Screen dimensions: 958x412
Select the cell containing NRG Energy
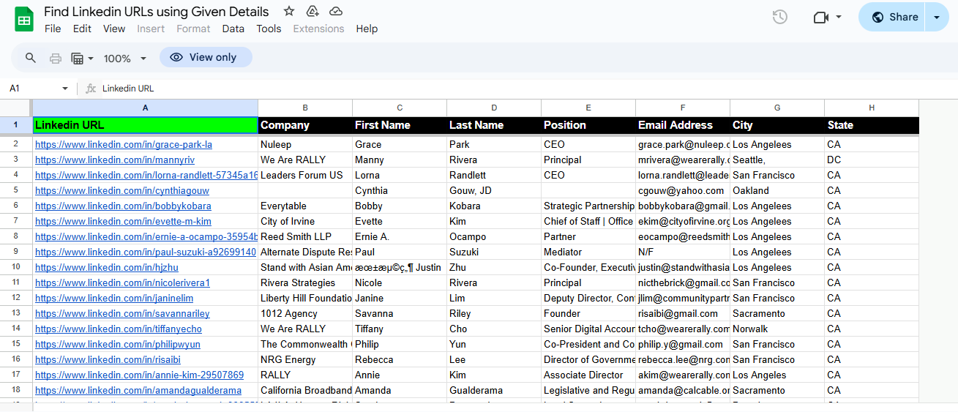pyautogui.click(x=305, y=360)
